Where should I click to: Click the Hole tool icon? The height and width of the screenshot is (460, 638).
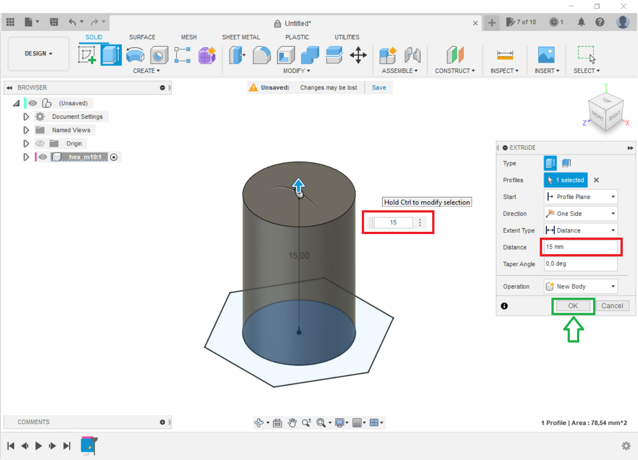[x=159, y=55]
